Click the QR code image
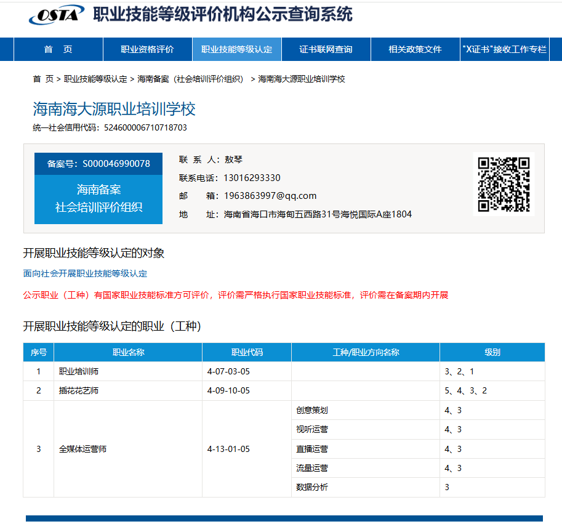This screenshot has height=524, width=562. [504, 184]
